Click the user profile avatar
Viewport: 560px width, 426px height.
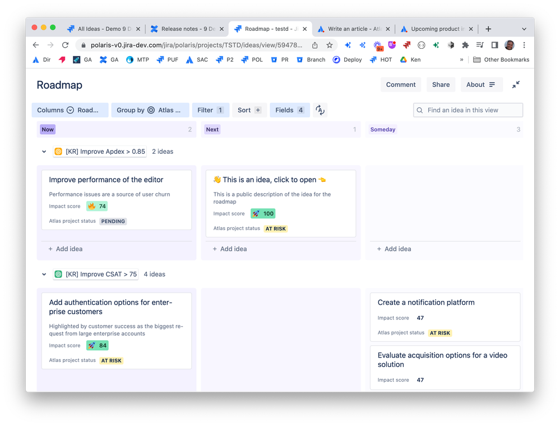(x=510, y=45)
